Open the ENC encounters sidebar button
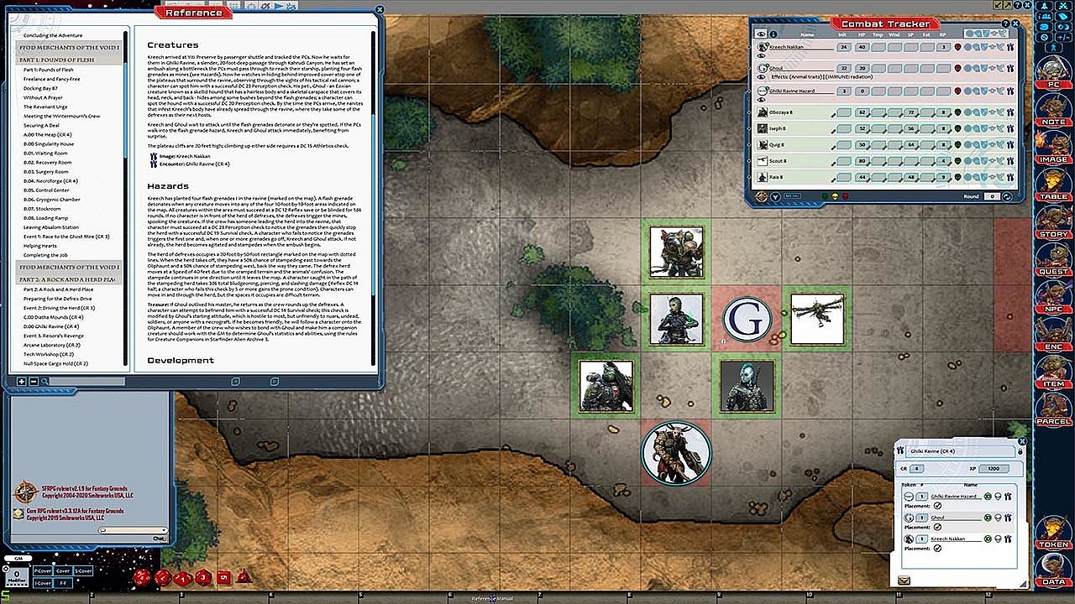1075x604 pixels. click(x=1053, y=335)
